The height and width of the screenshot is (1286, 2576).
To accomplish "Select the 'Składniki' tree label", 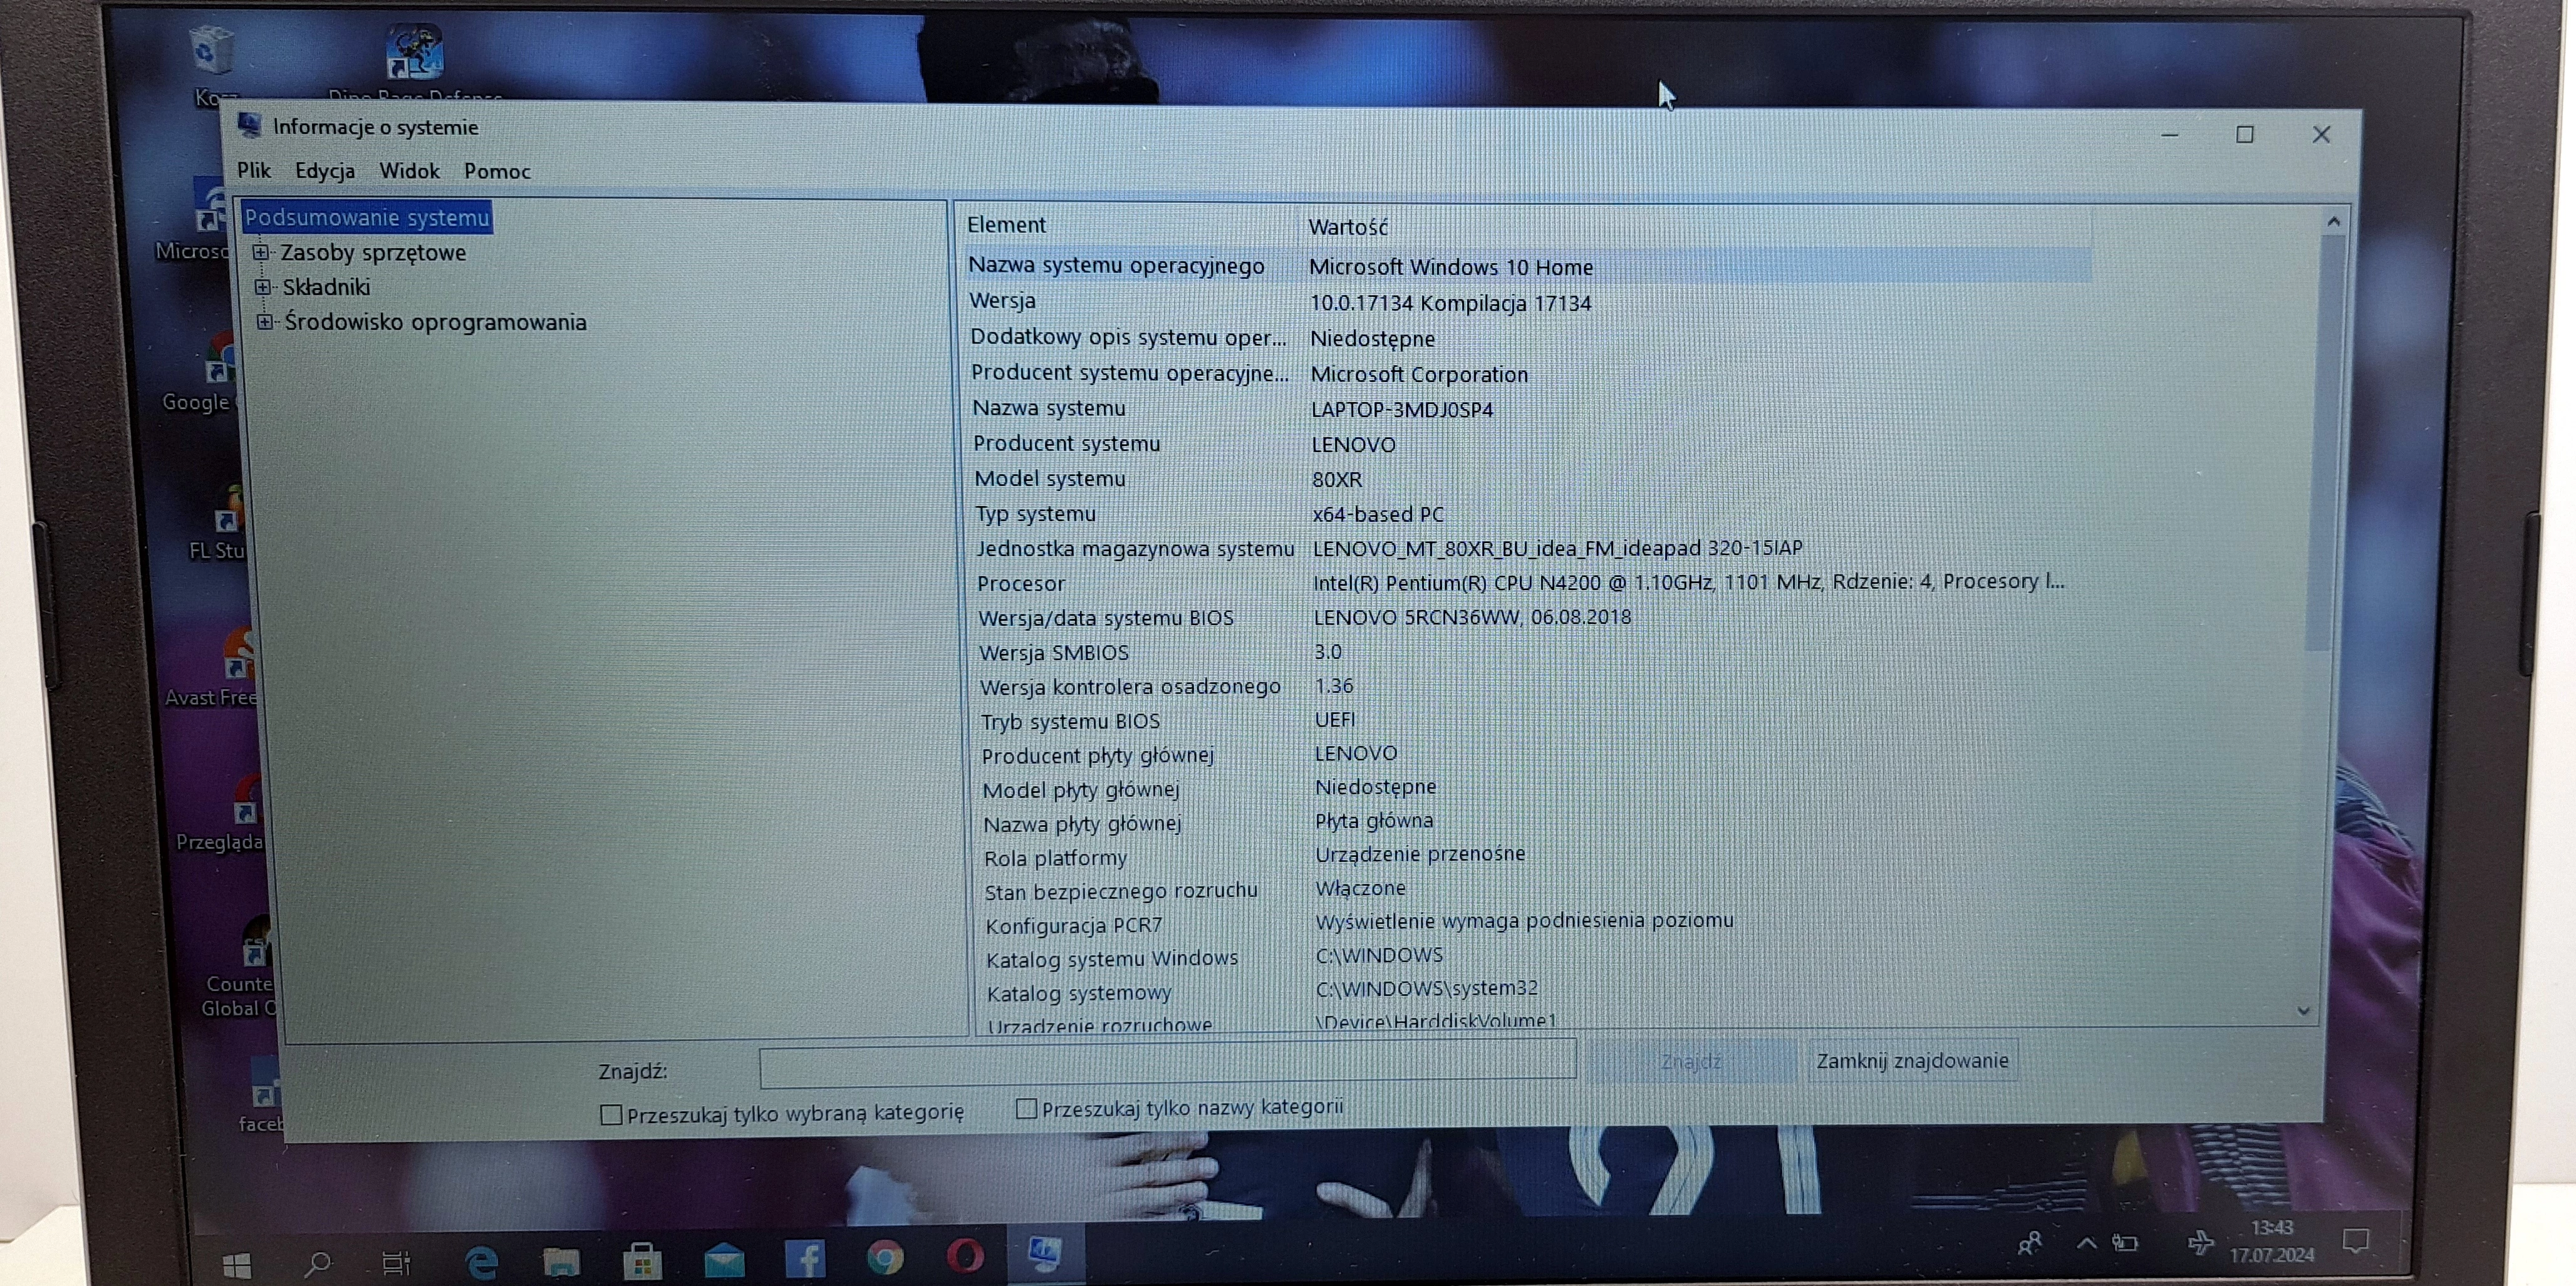I will tap(326, 287).
